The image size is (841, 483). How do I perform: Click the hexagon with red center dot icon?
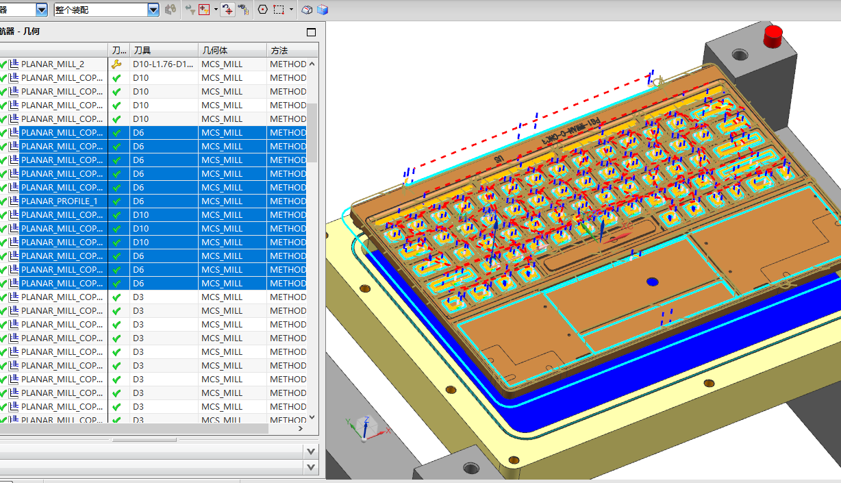[263, 10]
